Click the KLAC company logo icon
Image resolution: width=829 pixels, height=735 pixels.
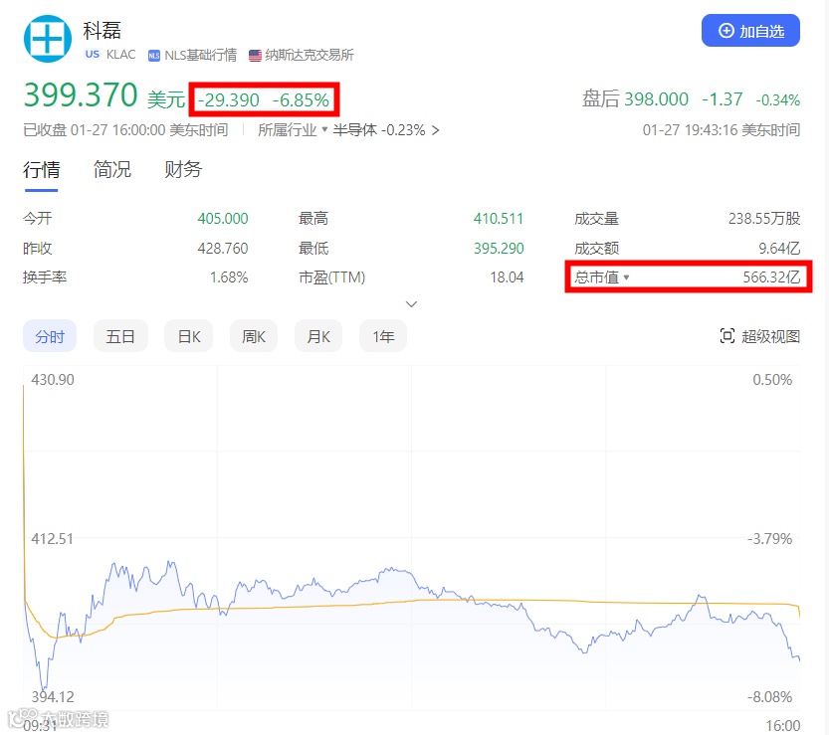click(x=48, y=39)
